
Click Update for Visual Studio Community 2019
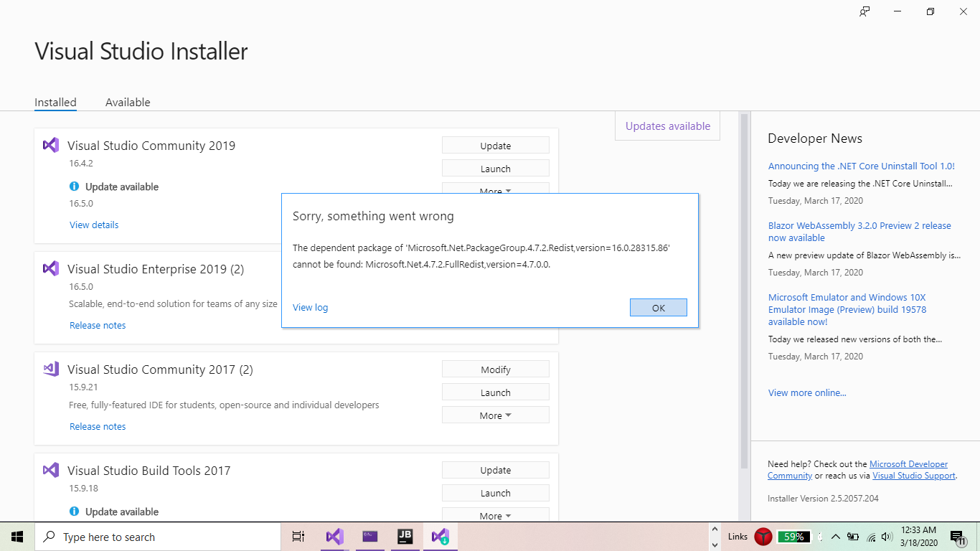496,146
